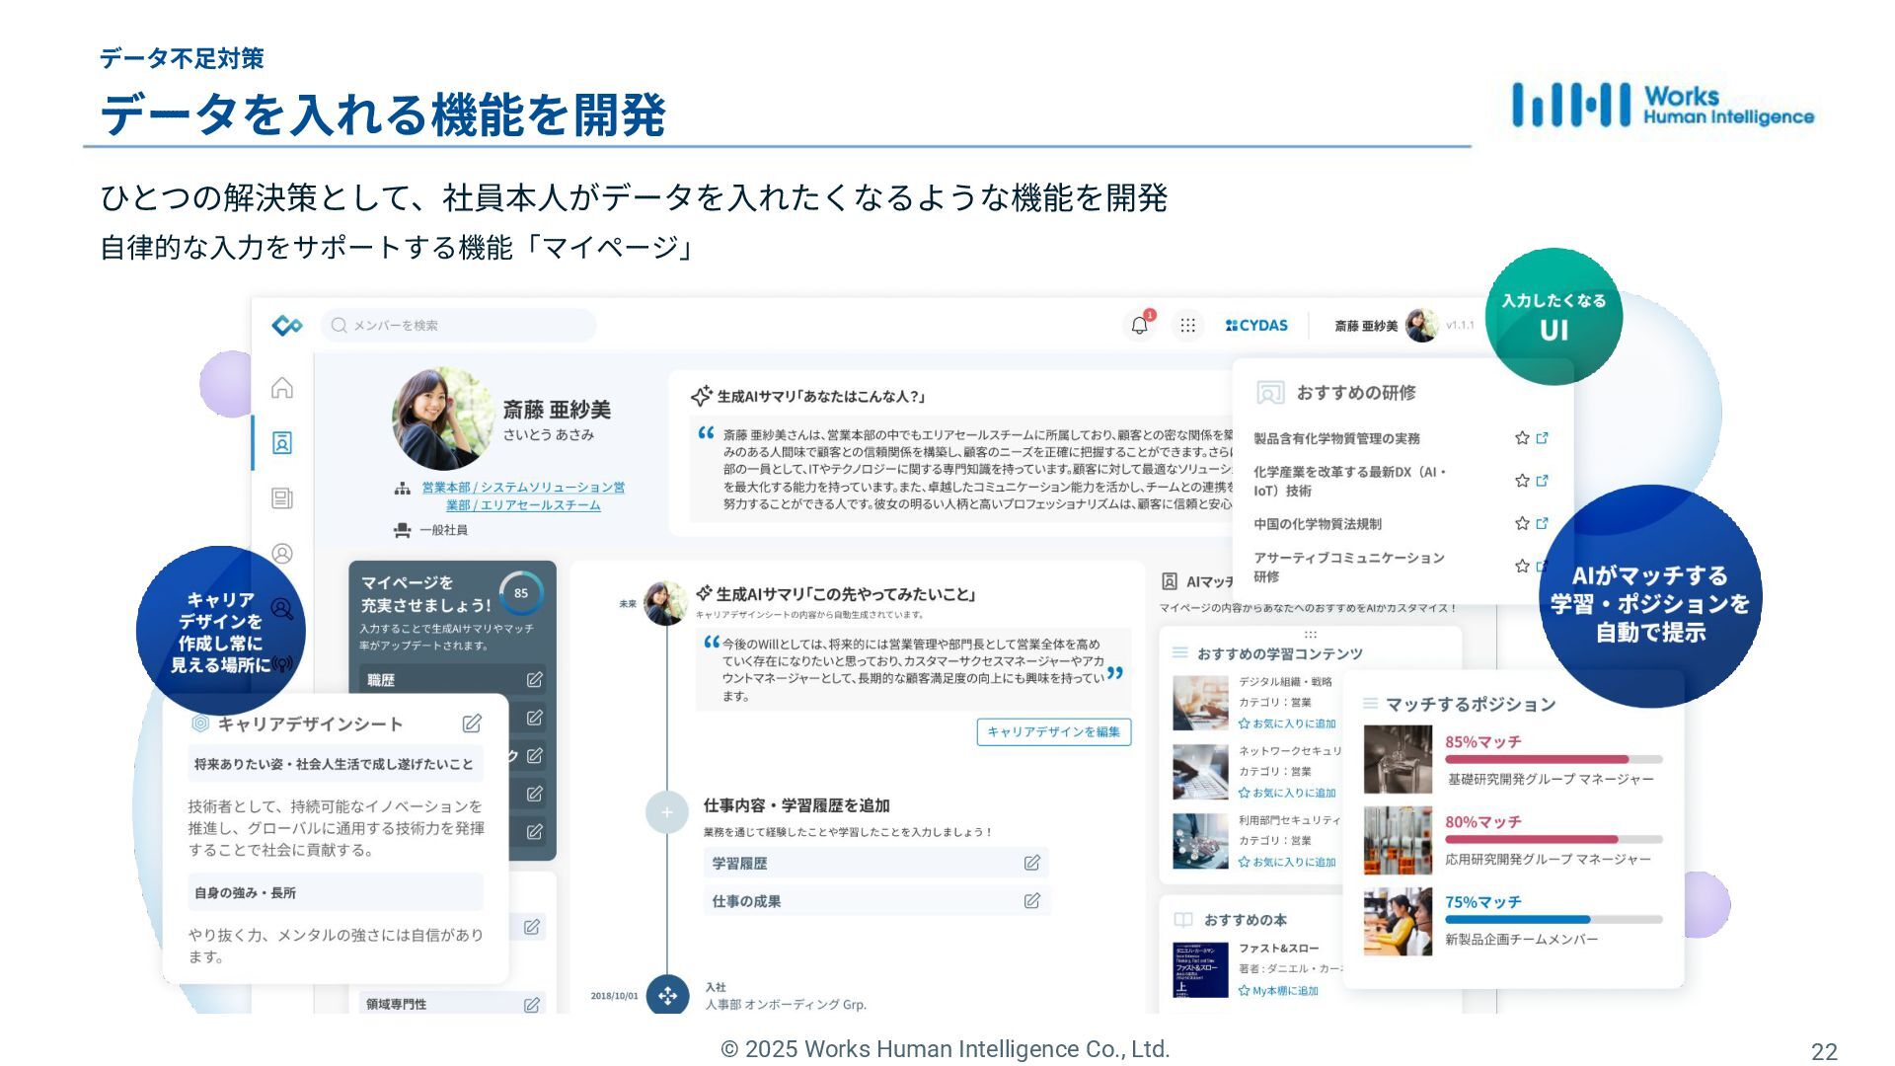The height and width of the screenshot is (1066, 1895).
Task: Select the profile page sidebar icon
Action: coord(282,443)
